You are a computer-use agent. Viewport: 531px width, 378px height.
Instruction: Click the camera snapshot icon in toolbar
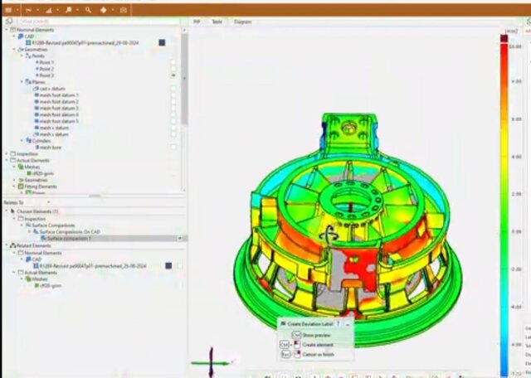pos(123,9)
